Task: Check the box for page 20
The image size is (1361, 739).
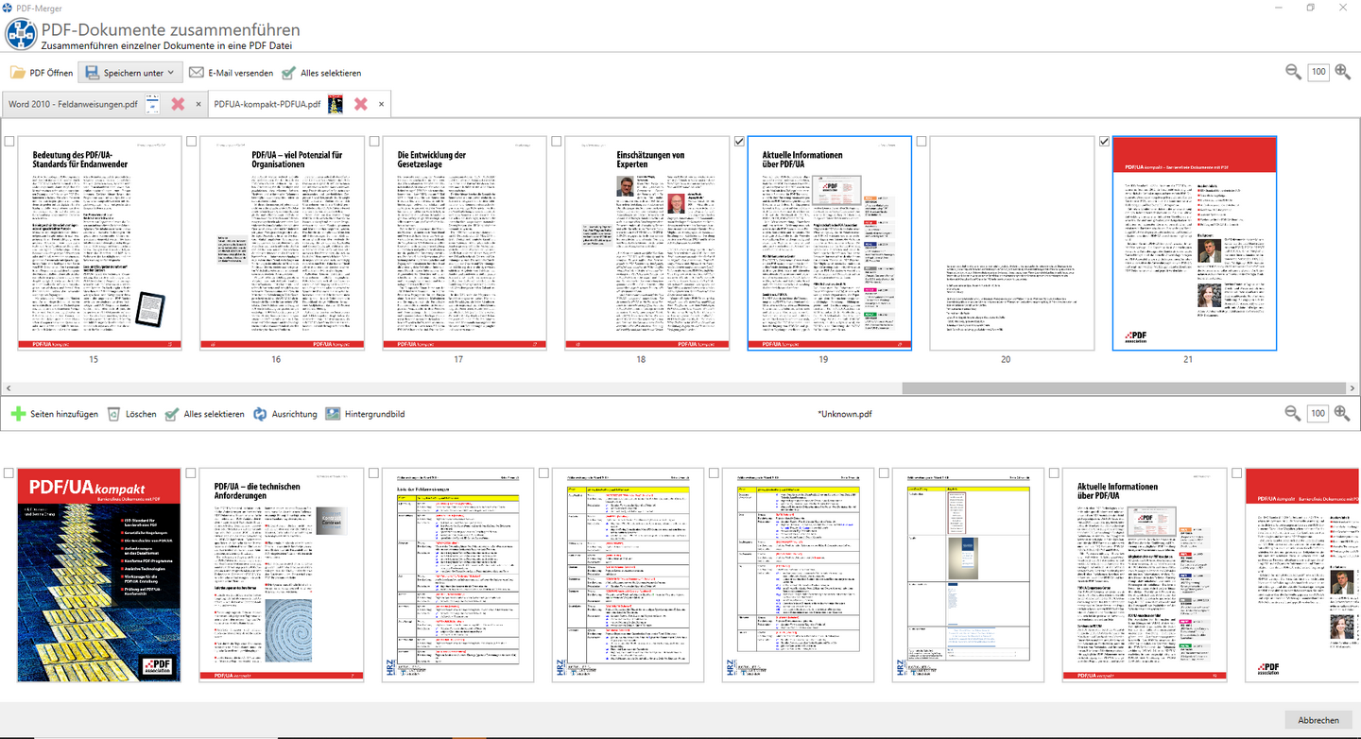Action: [x=922, y=142]
